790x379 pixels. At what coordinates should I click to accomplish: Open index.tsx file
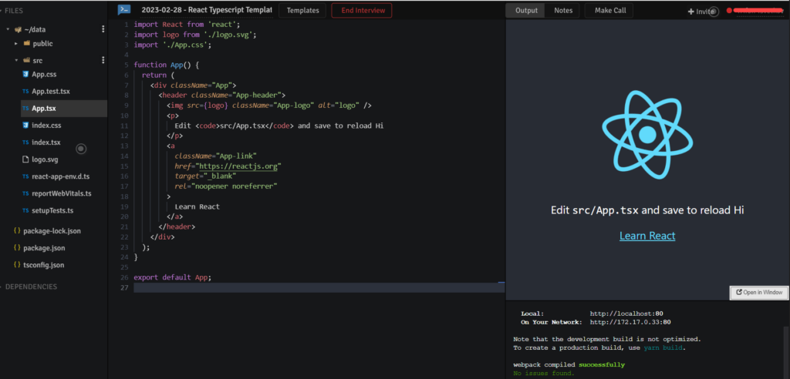point(46,143)
